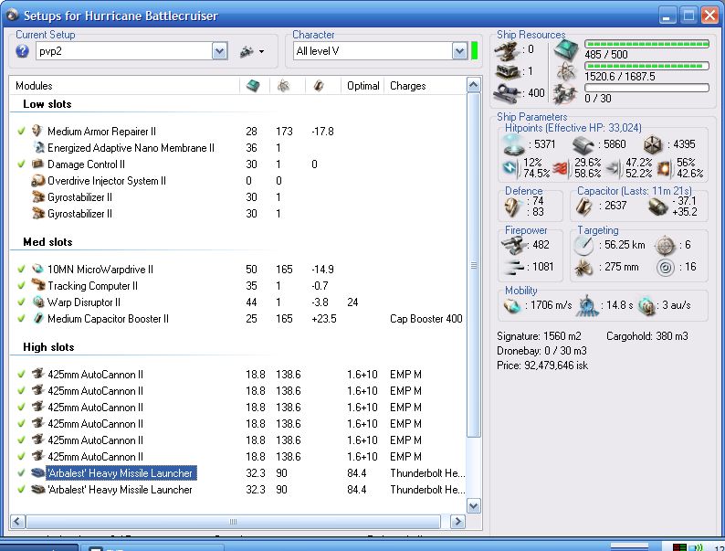Click the velocity icon showing 1706 m/s
Image resolution: width=725 pixels, height=551 pixels.
(512, 305)
